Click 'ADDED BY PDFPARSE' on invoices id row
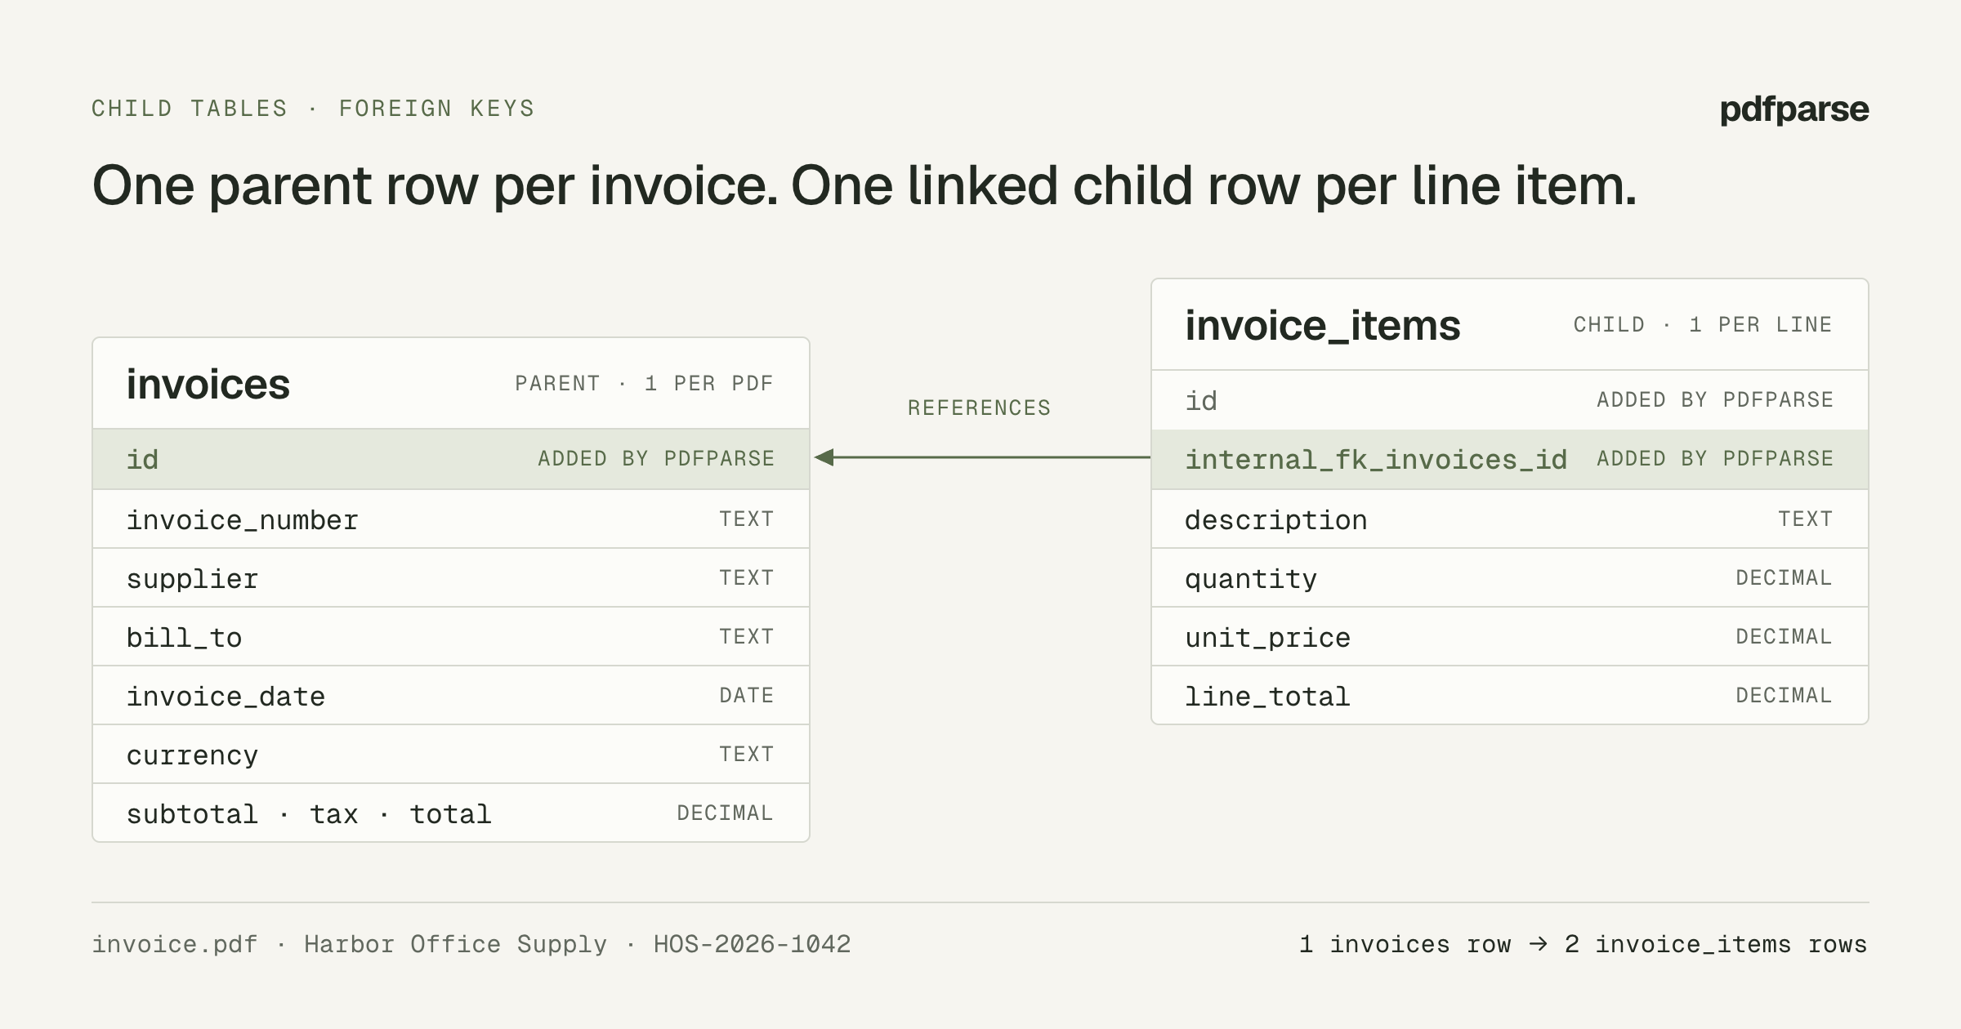This screenshot has width=1961, height=1029. (656, 458)
